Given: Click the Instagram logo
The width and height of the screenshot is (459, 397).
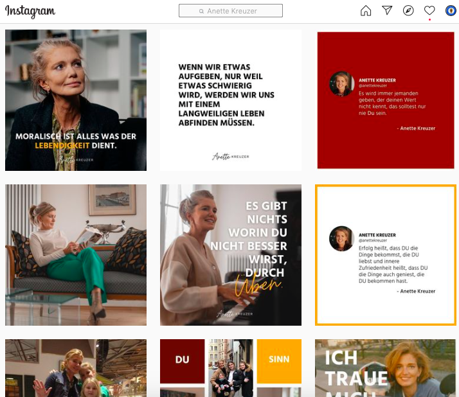Looking at the screenshot, I should click(30, 12).
